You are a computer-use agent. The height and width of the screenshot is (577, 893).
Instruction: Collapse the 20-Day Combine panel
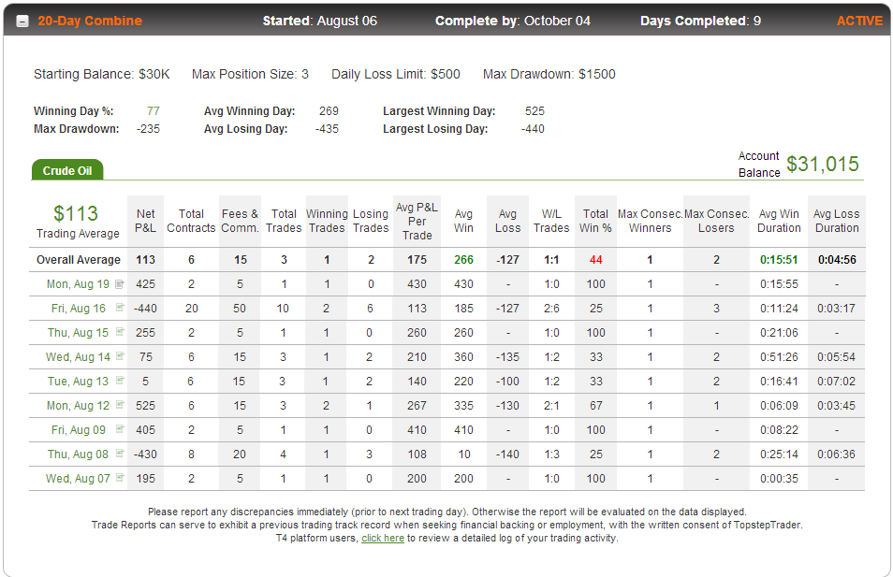[x=22, y=22]
